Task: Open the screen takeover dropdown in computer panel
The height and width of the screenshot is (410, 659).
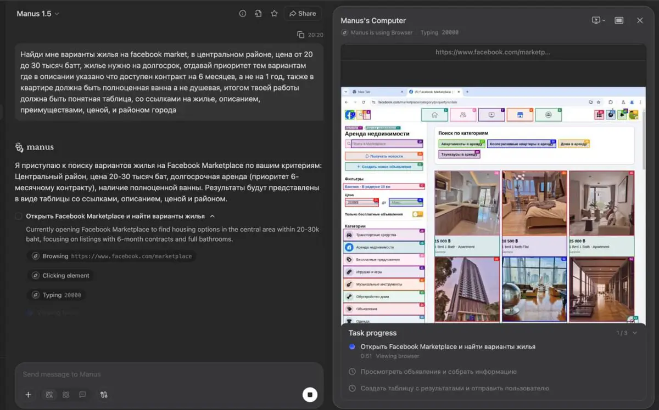Action: click(x=598, y=20)
